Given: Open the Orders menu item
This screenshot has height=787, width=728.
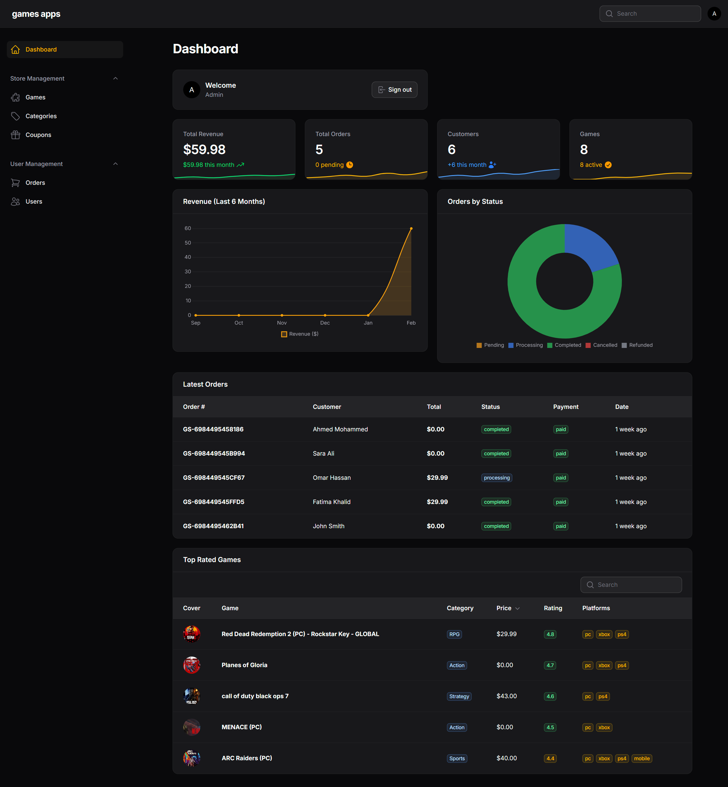Looking at the screenshot, I should (35, 183).
